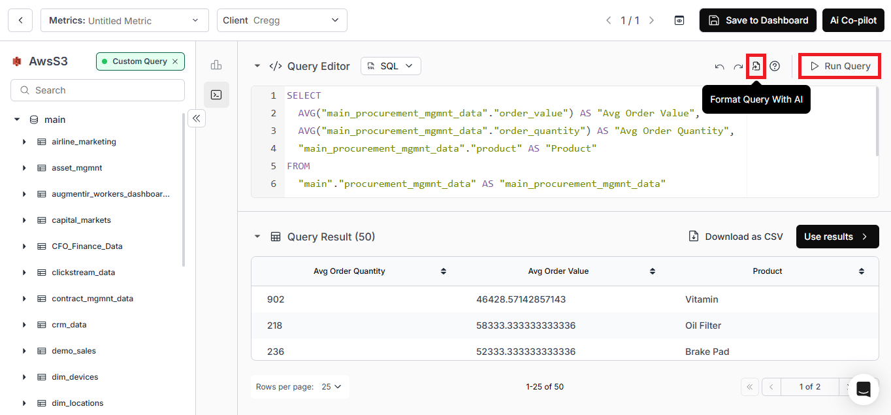Image resolution: width=891 pixels, height=415 pixels.
Task: Switch to chart builder view icon
Action: [216, 65]
